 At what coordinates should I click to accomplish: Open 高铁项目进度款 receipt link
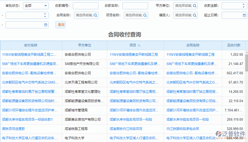point(14,129)
